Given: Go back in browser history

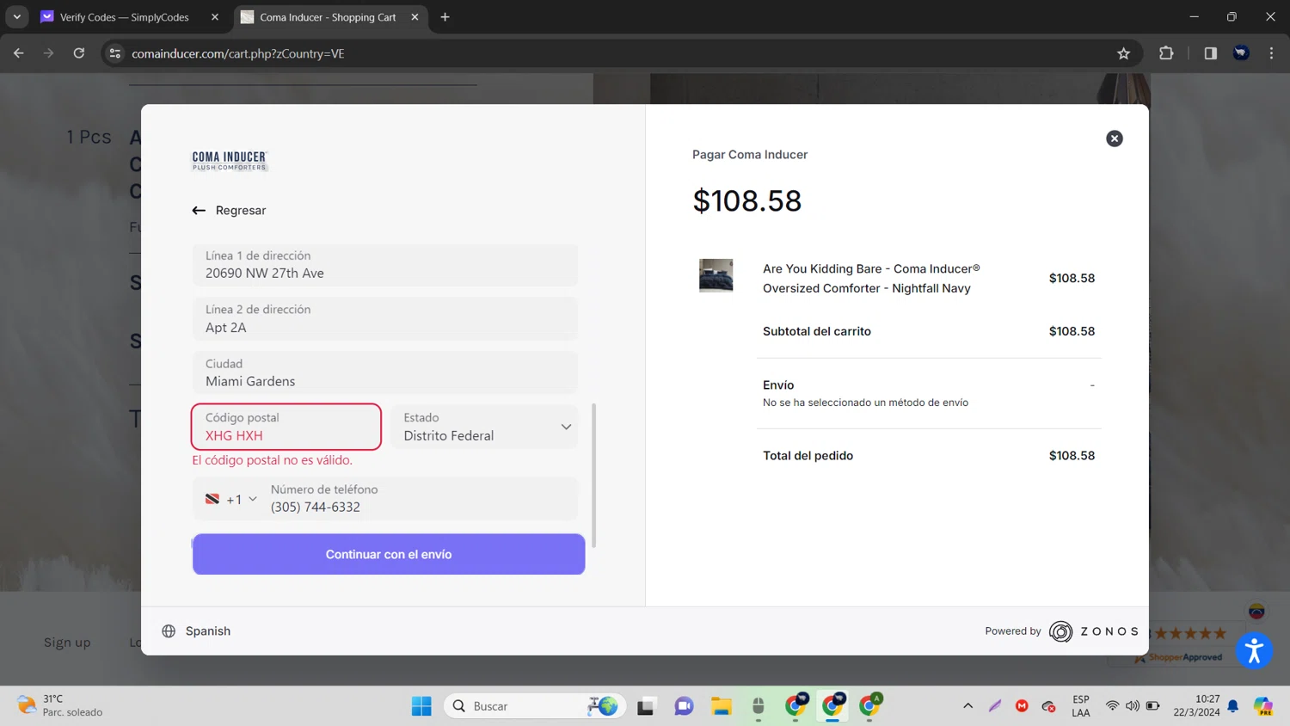Looking at the screenshot, I should click(x=19, y=53).
